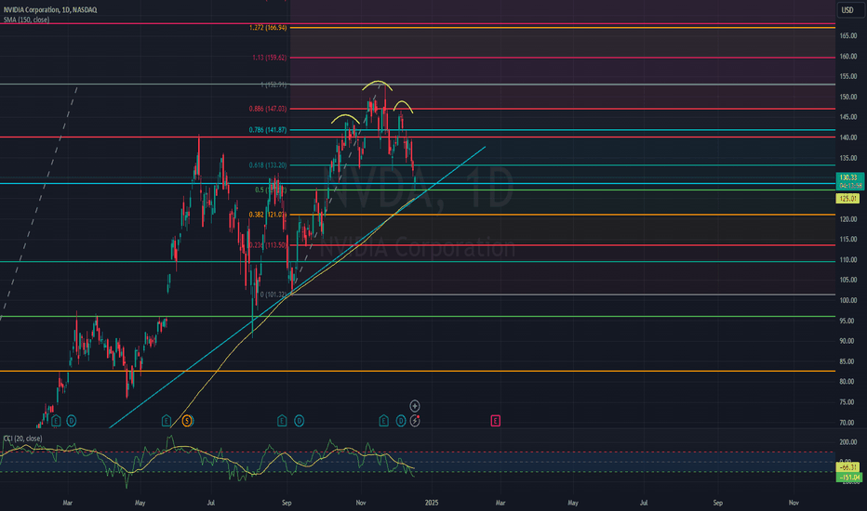This screenshot has height=511, width=867.
Task: Click the pink upcoming earnings E marker
Action: click(x=496, y=421)
